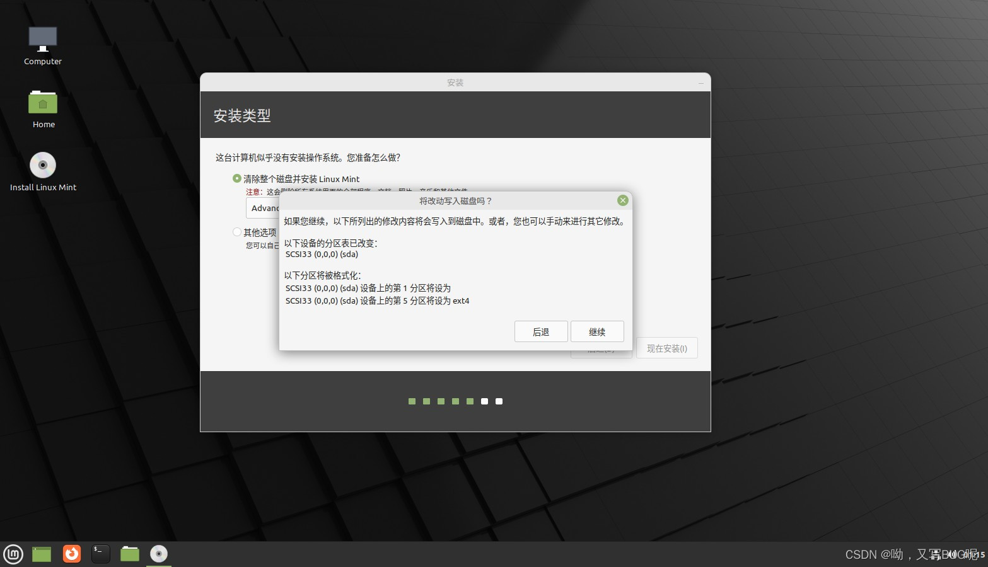Click the line mentioning partition 5 as ext4
Viewport: 988px width, 567px height.
coord(377,301)
